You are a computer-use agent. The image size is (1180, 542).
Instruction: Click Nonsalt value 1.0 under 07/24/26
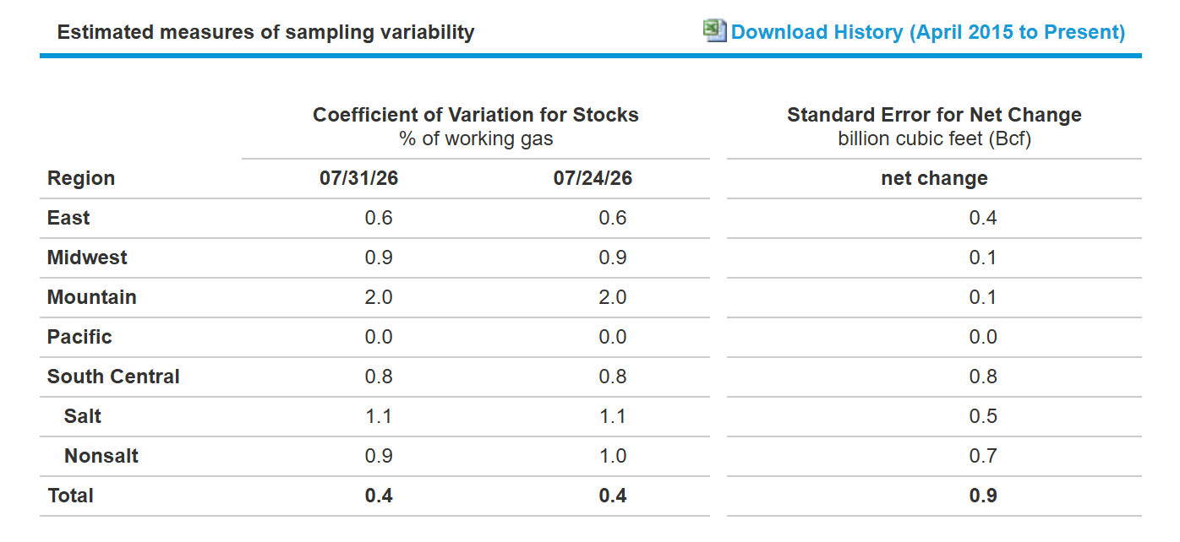tap(613, 456)
